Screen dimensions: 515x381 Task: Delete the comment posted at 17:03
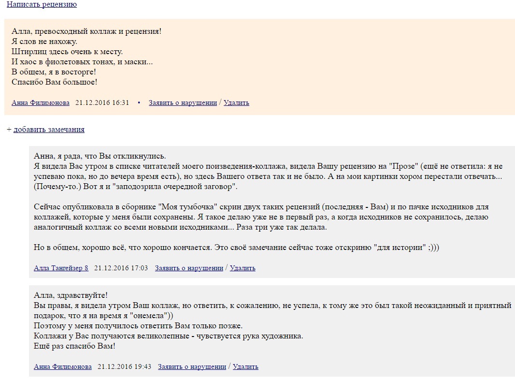tap(243, 268)
